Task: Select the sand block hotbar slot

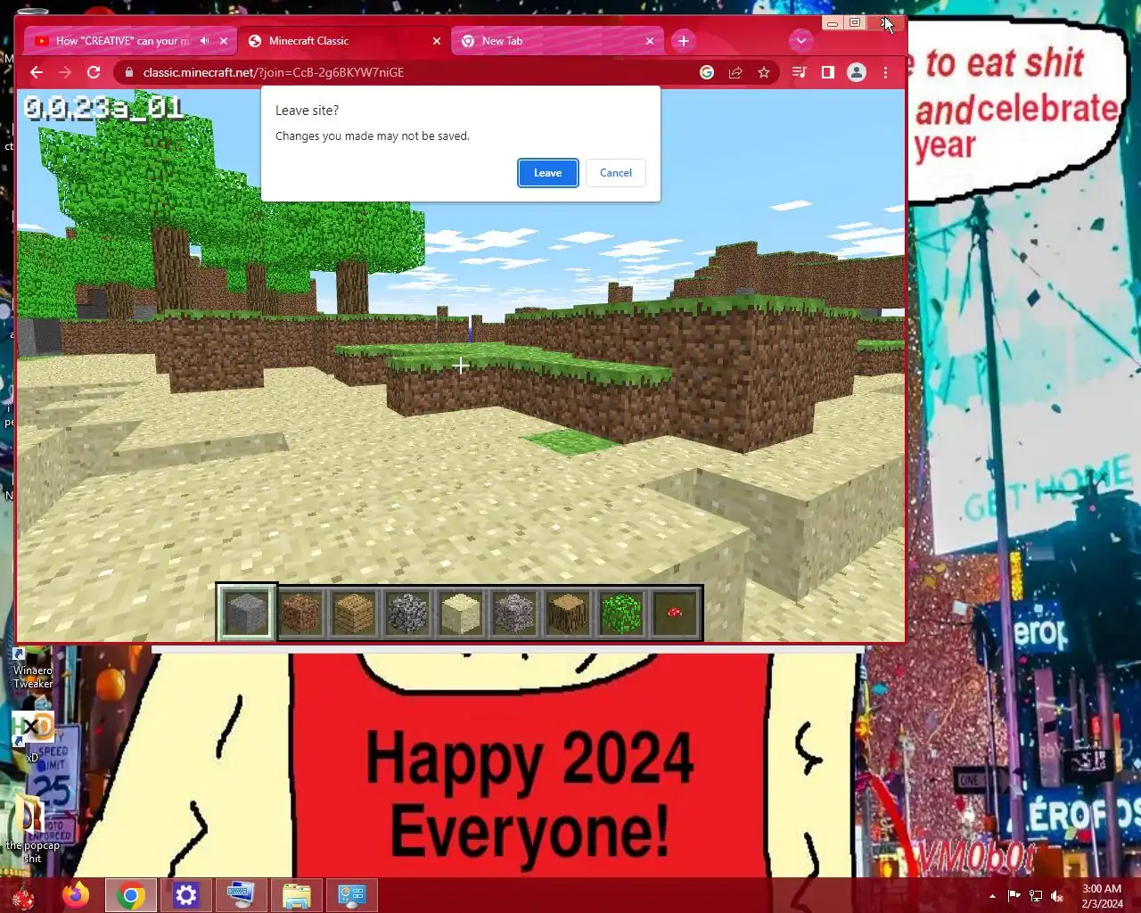Action: [461, 613]
